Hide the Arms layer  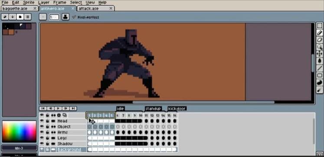coord(42,132)
